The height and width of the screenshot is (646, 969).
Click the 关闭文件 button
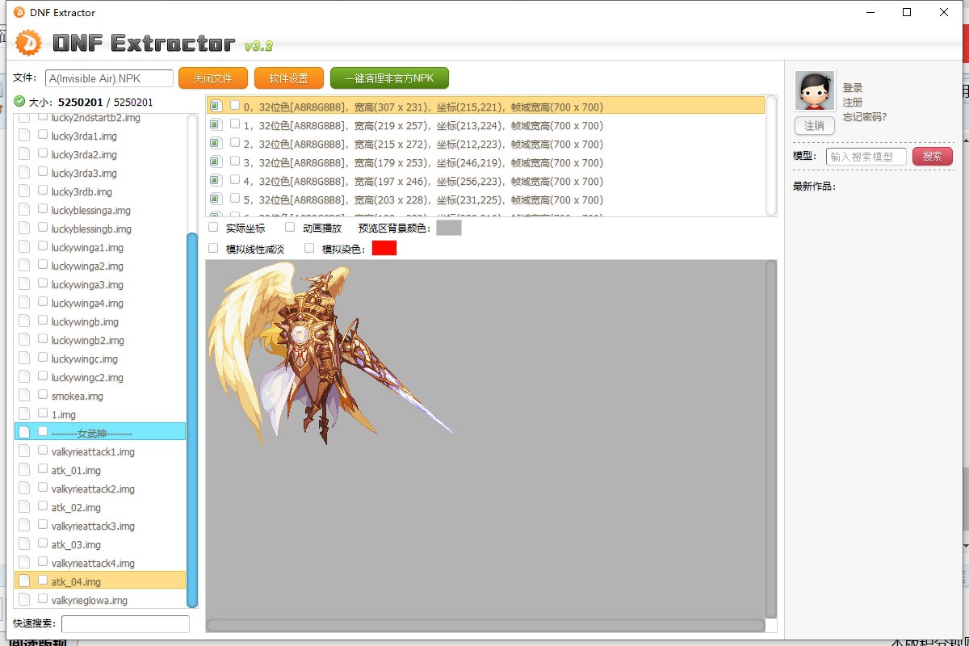click(x=212, y=78)
